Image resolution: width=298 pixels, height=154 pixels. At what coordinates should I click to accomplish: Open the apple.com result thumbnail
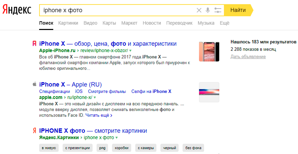point(209,92)
